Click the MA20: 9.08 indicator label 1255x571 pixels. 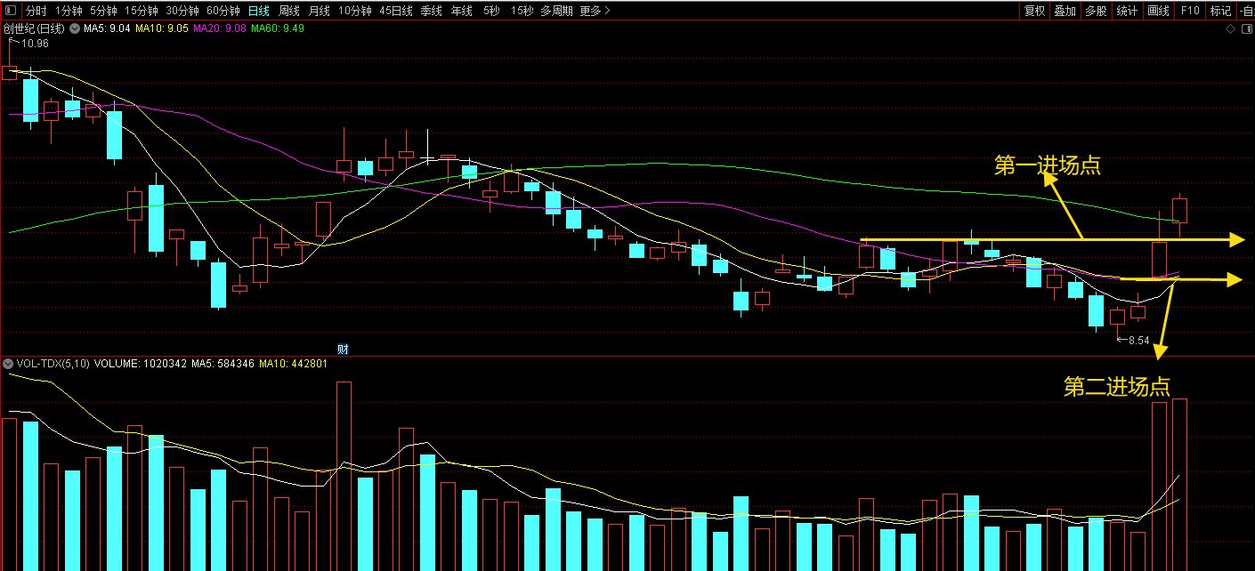pyautogui.click(x=220, y=28)
